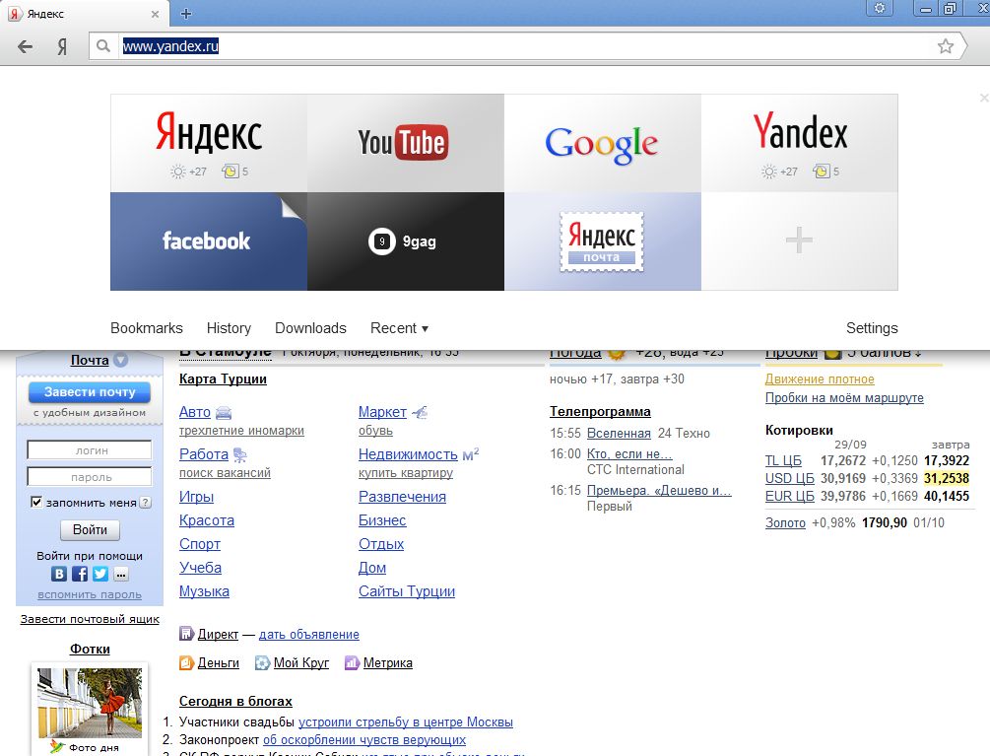The width and height of the screenshot is (990, 756).
Task: Open the Музыка link
Action: [x=204, y=591]
